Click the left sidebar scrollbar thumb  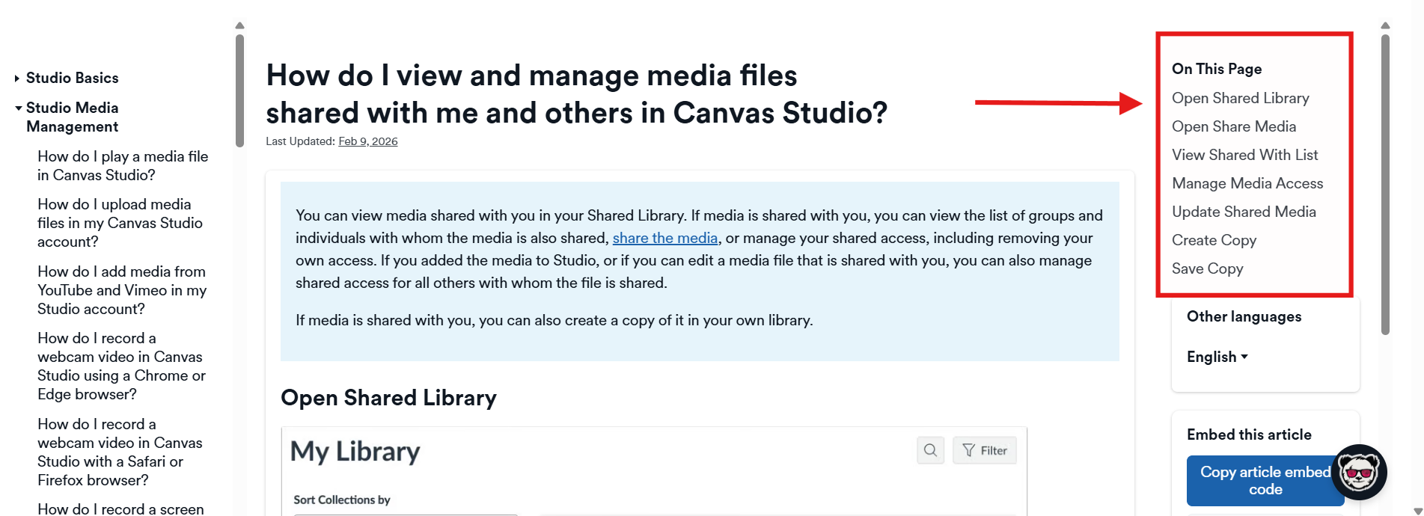click(x=239, y=90)
